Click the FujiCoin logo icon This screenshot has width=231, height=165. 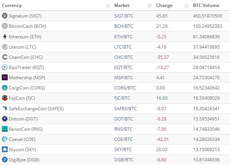5,98
